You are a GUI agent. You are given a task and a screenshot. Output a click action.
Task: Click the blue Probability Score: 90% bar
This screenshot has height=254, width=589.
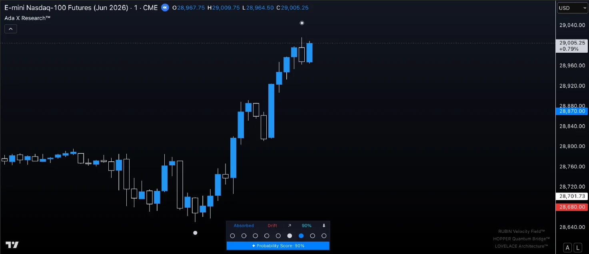pyautogui.click(x=278, y=246)
